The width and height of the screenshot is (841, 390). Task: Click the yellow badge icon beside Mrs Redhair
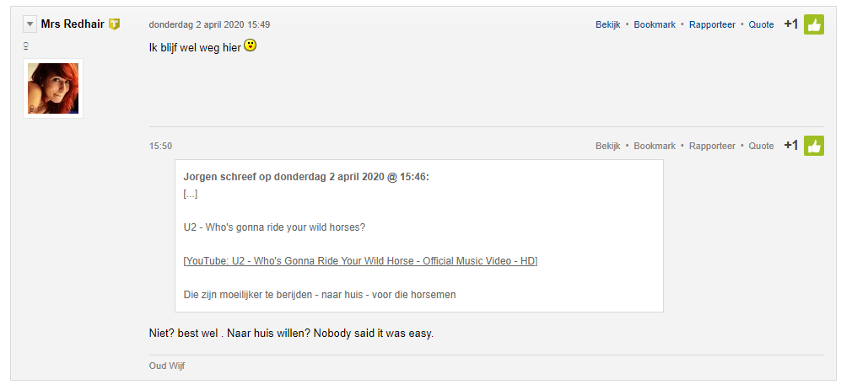point(114,24)
